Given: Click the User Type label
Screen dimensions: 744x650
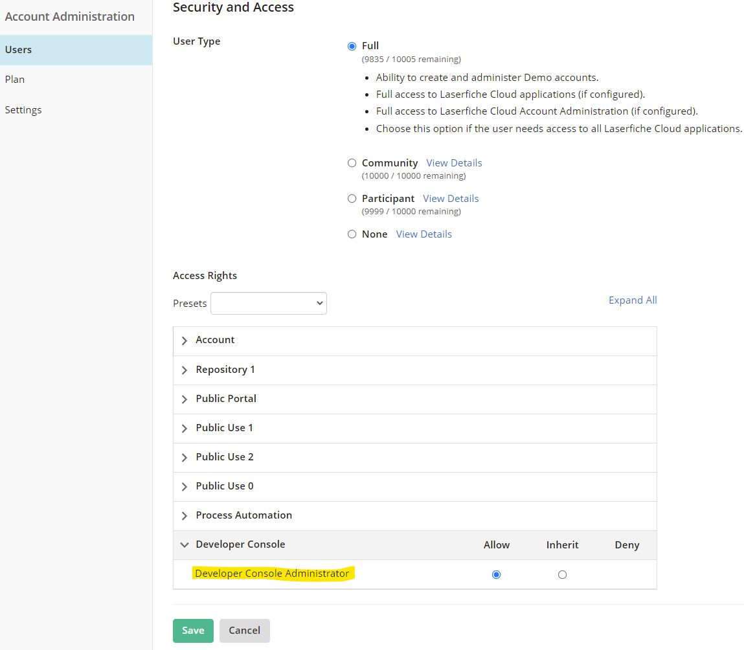Looking at the screenshot, I should tap(196, 41).
